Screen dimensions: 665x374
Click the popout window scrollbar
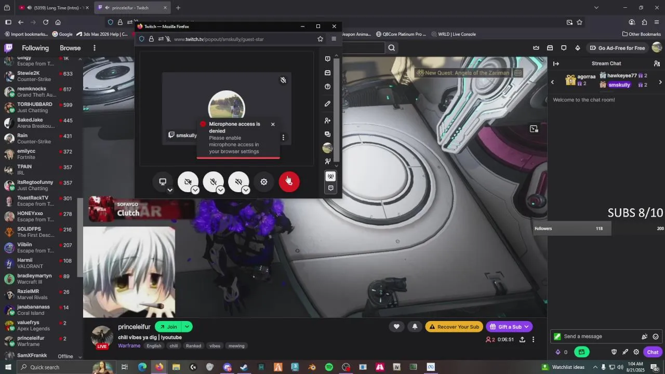point(337,109)
